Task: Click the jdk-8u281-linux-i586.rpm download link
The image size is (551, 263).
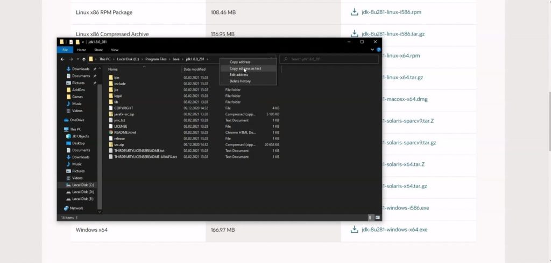Action: pyautogui.click(x=391, y=12)
